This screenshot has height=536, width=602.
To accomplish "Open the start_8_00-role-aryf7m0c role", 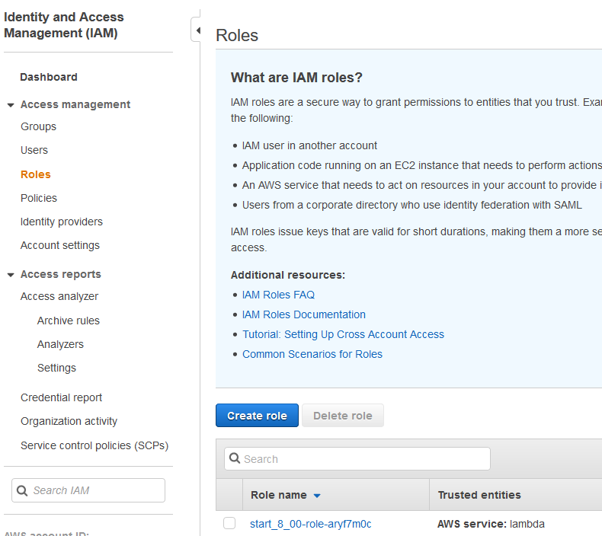I will click(311, 524).
